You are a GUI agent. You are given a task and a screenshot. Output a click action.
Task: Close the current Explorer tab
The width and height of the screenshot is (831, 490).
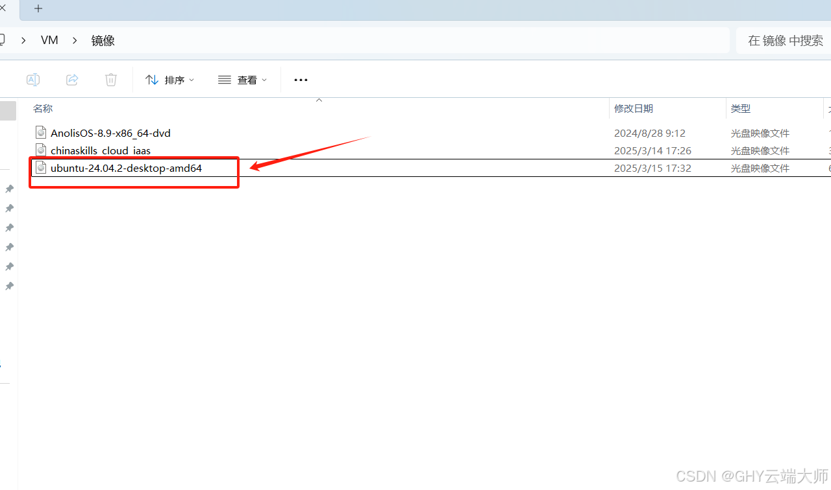coord(3,8)
